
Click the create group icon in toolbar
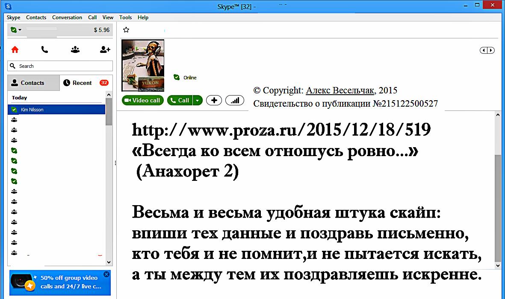coord(75,49)
